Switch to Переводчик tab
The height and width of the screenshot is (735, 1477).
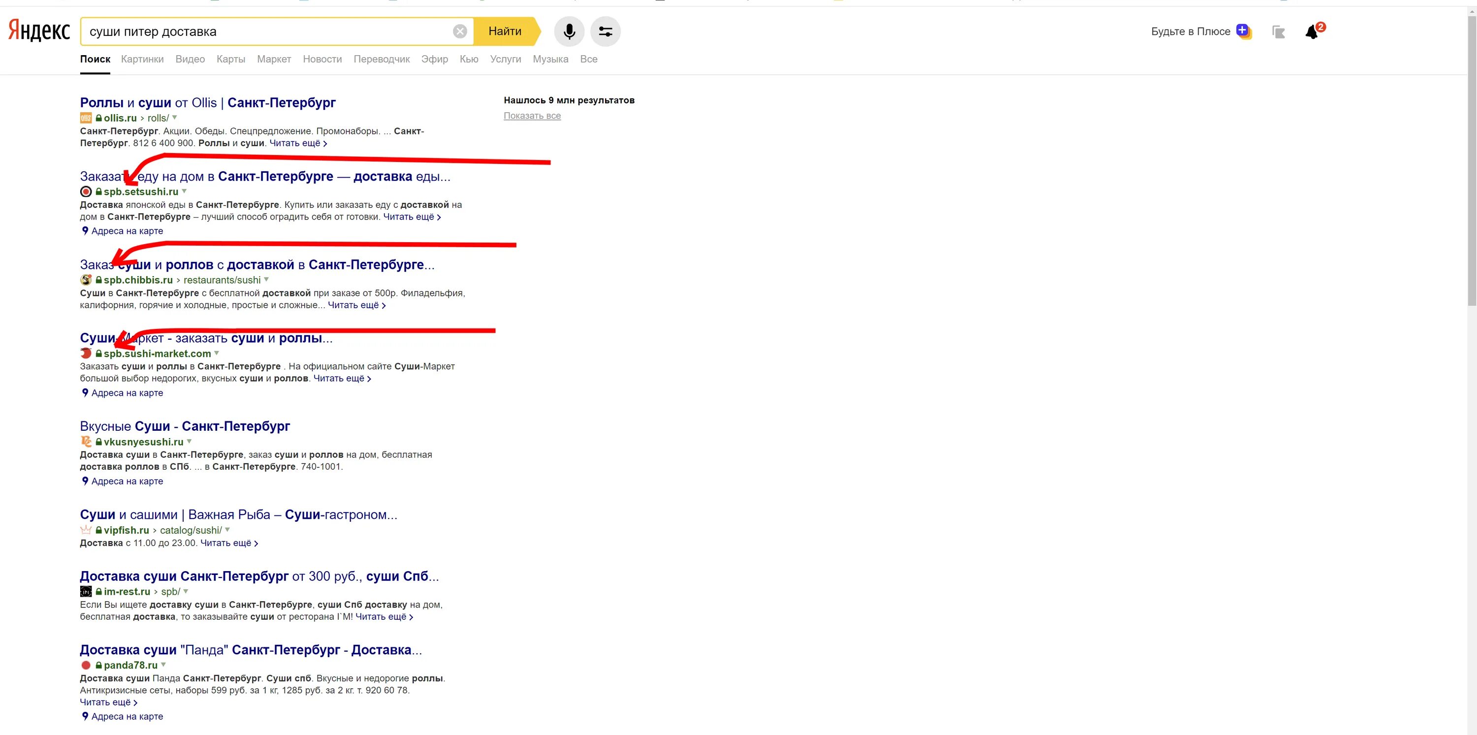coord(382,59)
